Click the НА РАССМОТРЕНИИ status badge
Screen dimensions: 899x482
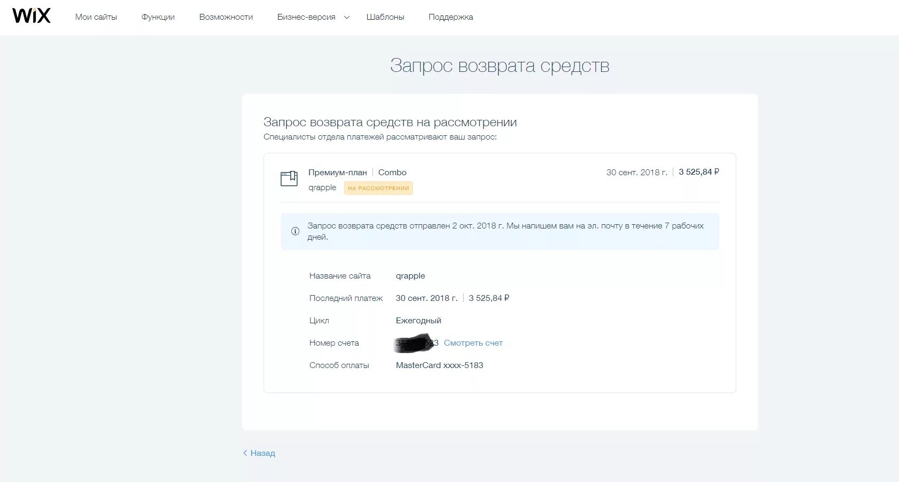[378, 188]
